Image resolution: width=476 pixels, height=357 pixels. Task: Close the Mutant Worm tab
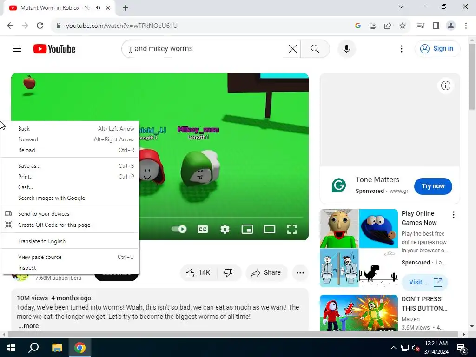click(108, 8)
